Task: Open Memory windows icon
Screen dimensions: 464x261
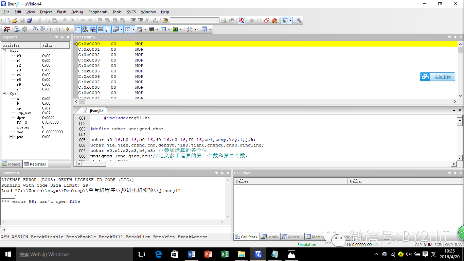Action: pos(127,29)
